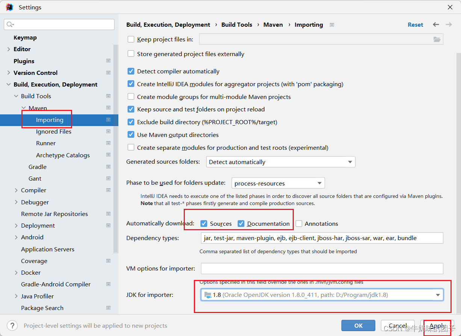Click the project-level icon next to Deployment

pos(108,225)
